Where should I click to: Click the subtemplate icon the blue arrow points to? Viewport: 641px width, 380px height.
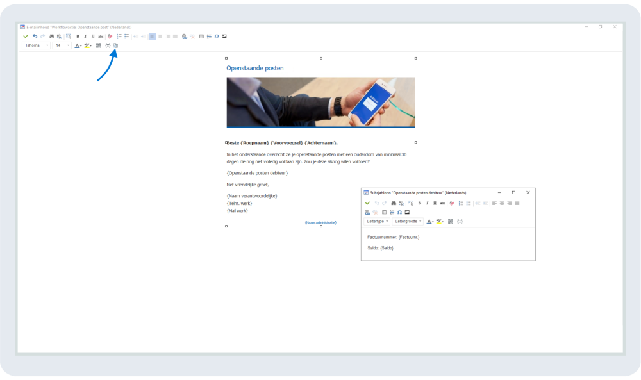click(x=115, y=45)
